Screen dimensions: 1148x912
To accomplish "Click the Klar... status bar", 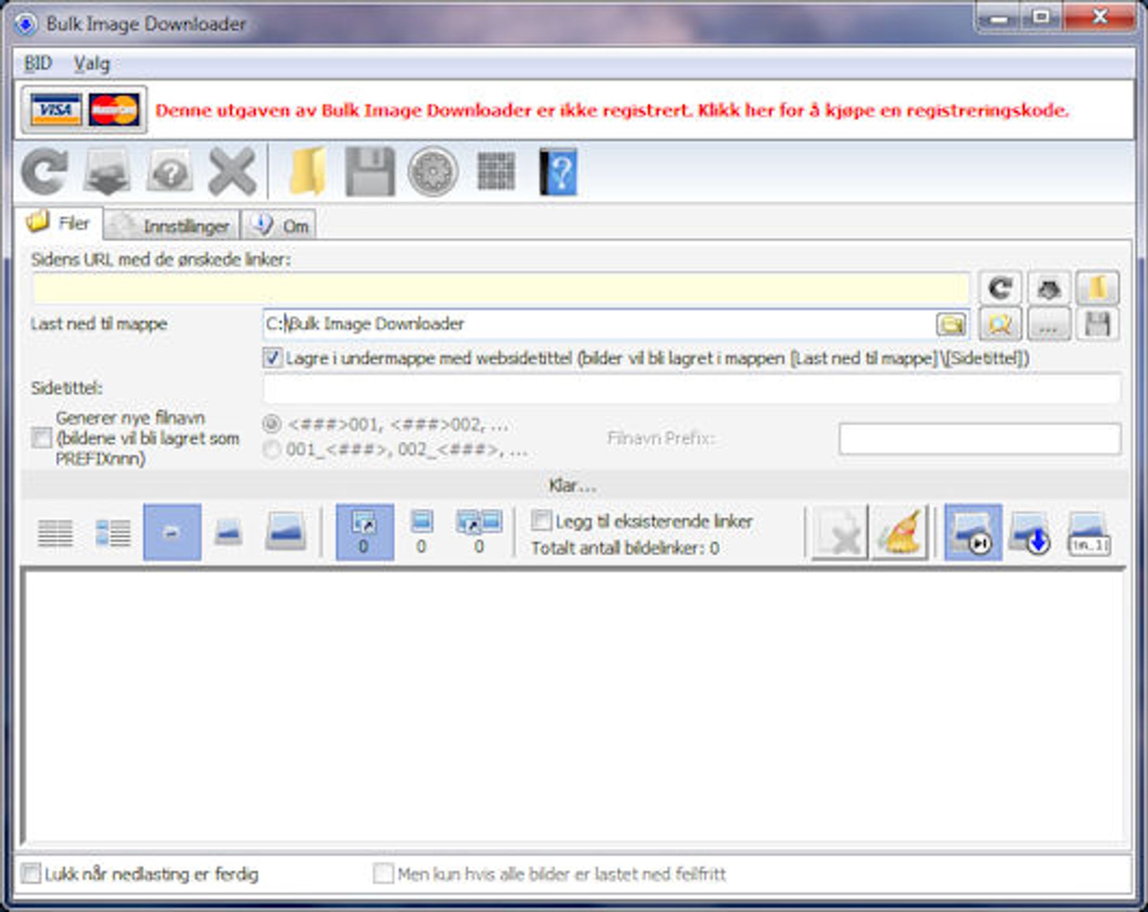I will tap(574, 486).
